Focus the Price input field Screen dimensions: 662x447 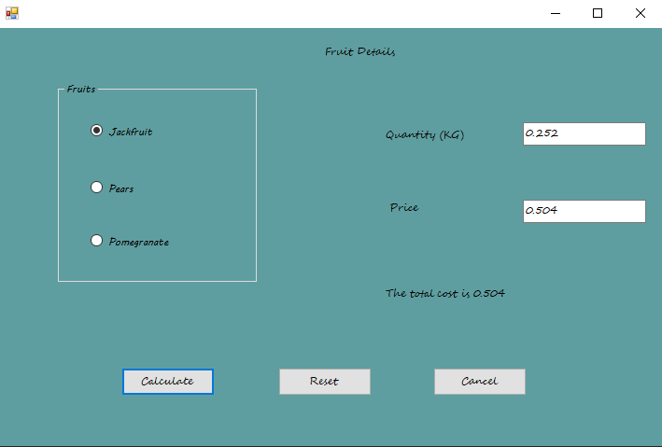coord(585,211)
